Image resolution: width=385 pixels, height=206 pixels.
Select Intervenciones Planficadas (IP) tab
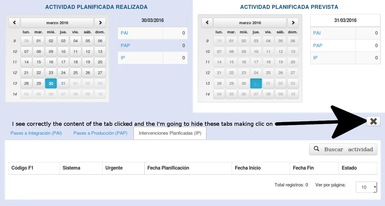coord(170,133)
